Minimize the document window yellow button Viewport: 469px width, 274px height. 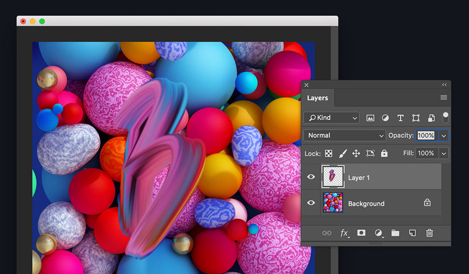click(x=32, y=21)
